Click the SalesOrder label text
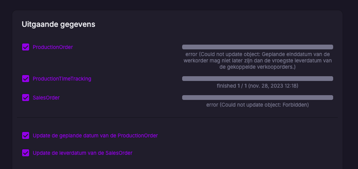 [46, 98]
